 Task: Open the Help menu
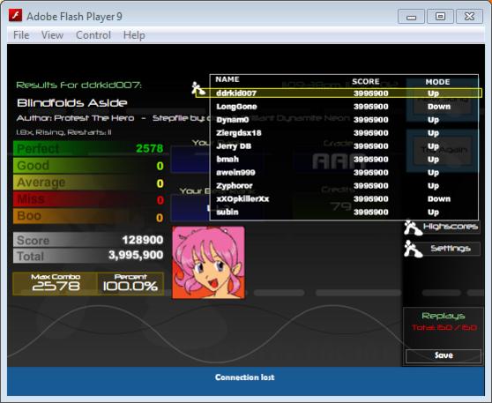click(134, 35)
